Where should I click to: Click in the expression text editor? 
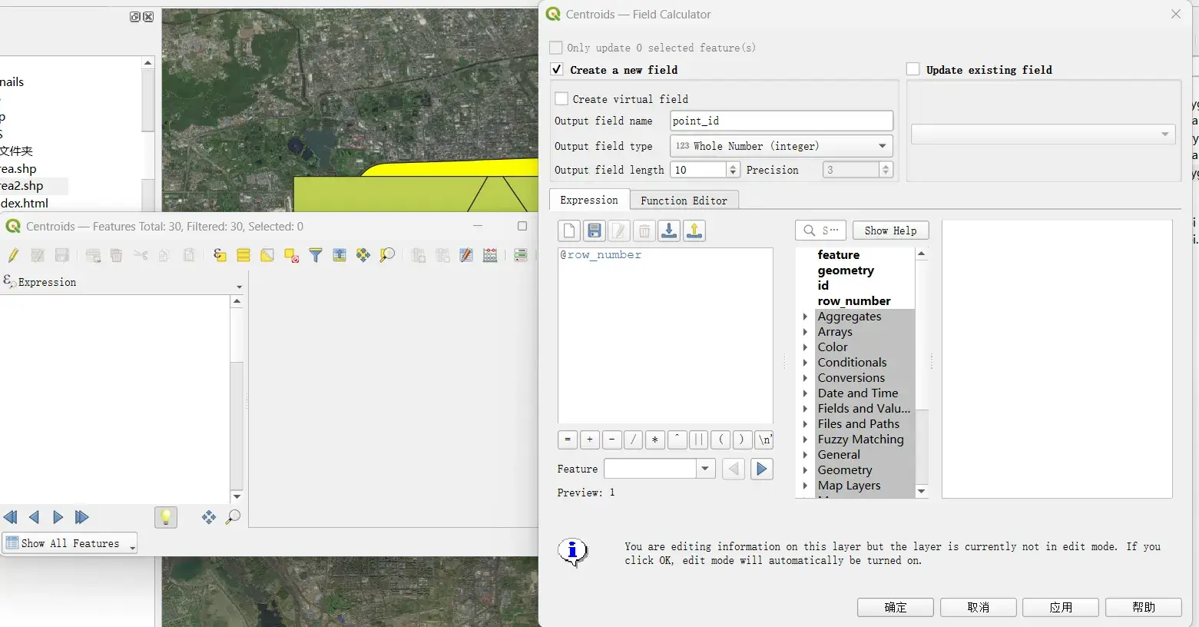click(665, 335)
